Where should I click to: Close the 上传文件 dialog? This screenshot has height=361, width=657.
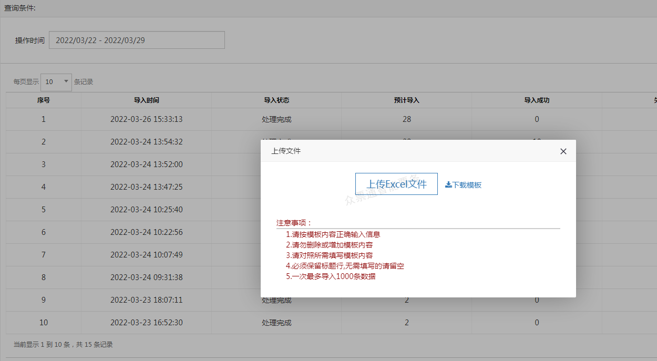pyautogui.click(x=563, y=151)
